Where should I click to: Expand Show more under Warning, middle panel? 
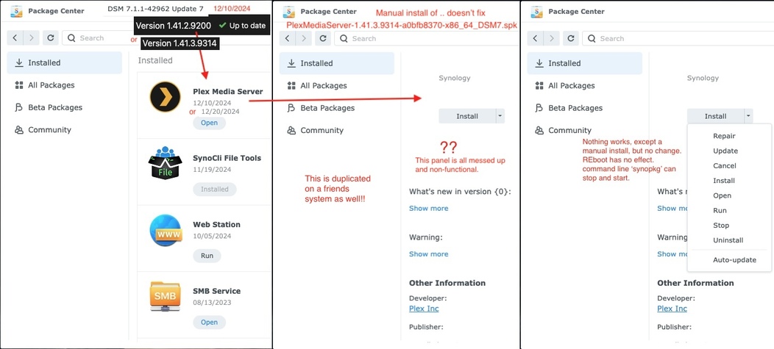pos(428,254)
